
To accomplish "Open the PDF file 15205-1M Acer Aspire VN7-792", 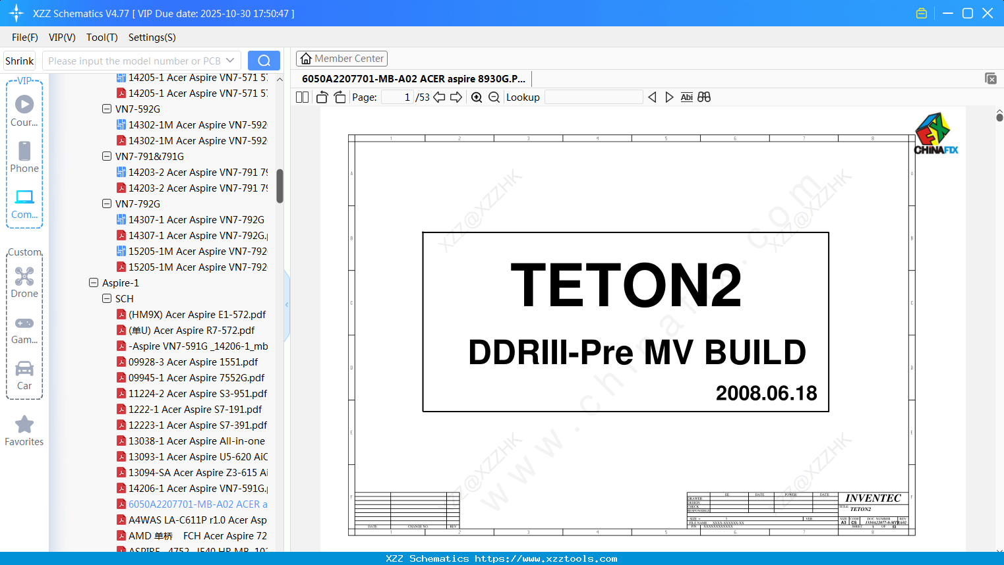I will click(x=192, y=267).
